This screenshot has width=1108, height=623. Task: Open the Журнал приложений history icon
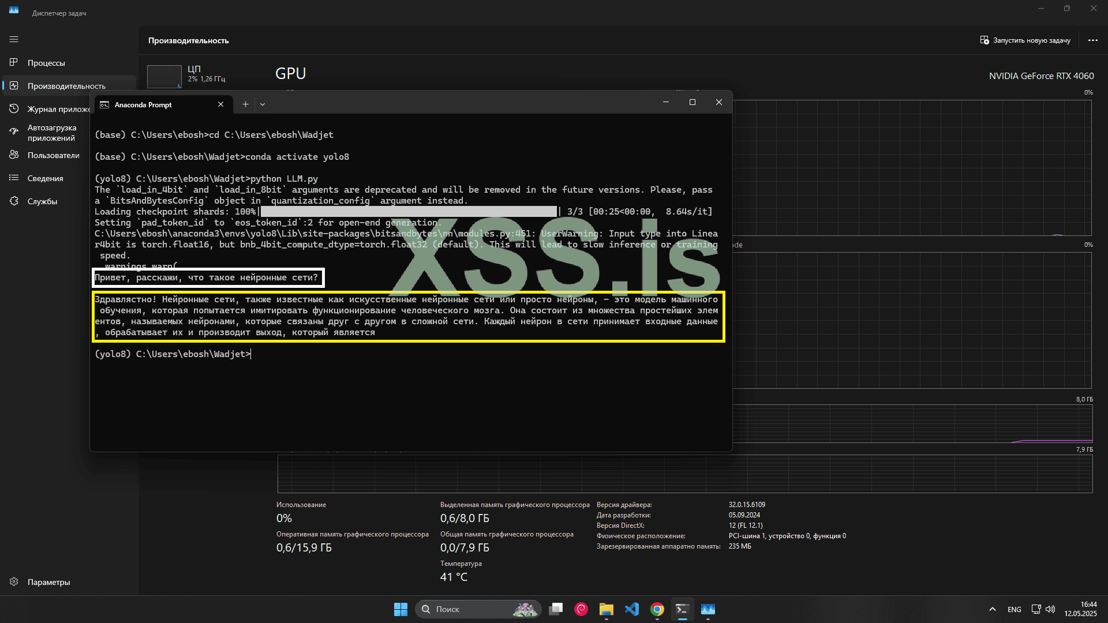[x=14, y=108]
